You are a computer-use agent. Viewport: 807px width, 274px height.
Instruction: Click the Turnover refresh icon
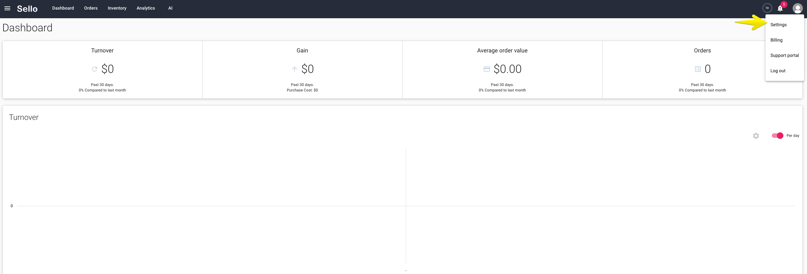click(95, 69)
